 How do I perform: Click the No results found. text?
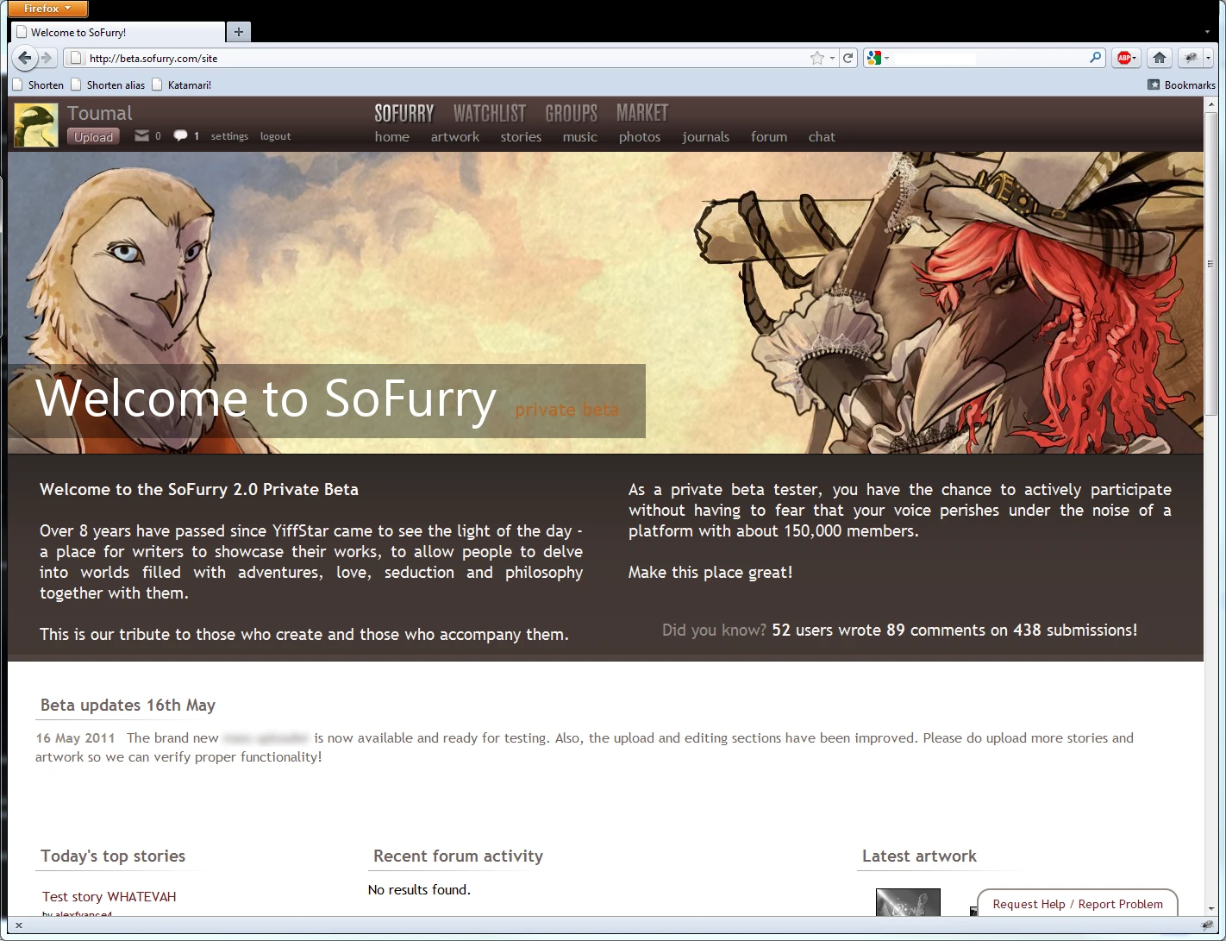click(x=419, y=889)
